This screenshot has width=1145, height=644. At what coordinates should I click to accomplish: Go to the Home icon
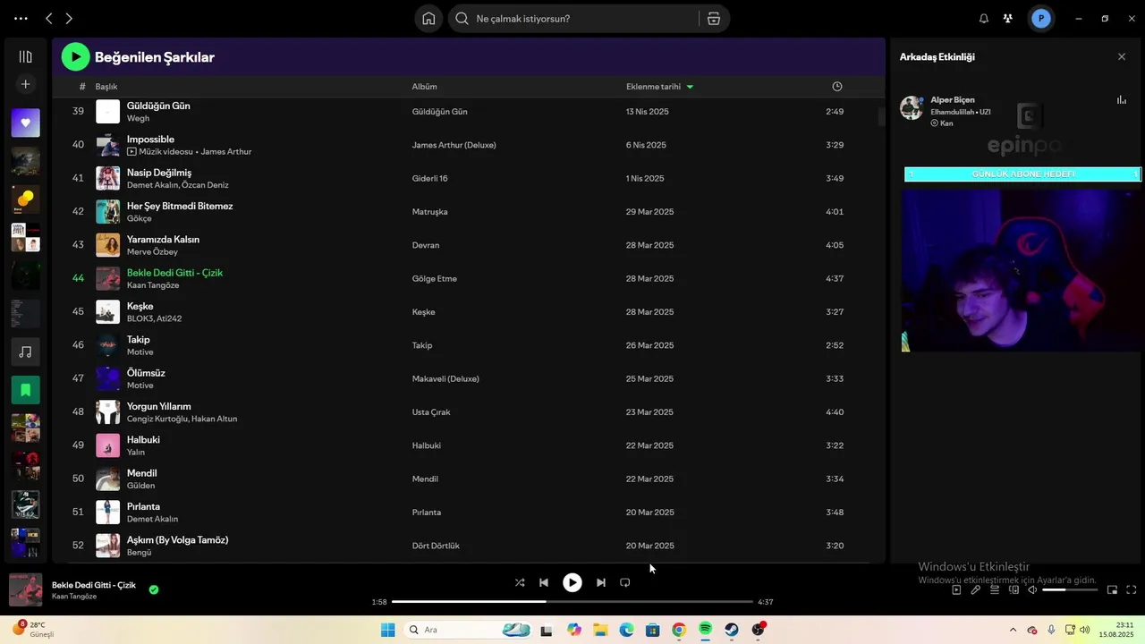coord(428,19)
